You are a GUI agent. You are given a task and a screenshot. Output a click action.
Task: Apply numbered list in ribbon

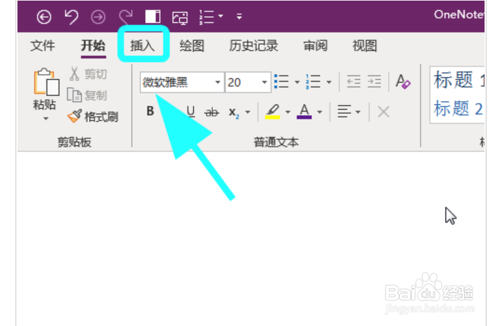click(x=313, y=81)
